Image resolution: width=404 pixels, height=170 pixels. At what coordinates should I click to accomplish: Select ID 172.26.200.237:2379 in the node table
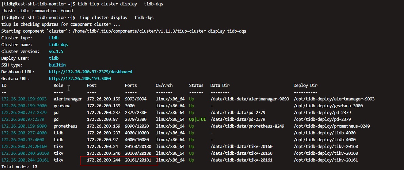24,113
